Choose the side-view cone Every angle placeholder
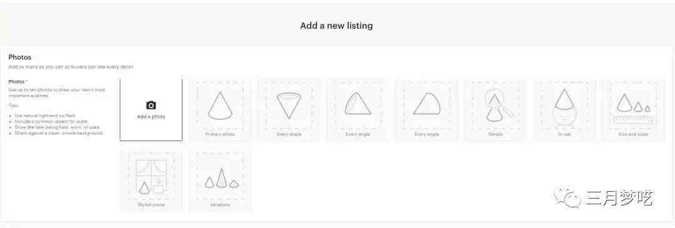Viewport: 675px width, 228px height. tap(427, 104)
